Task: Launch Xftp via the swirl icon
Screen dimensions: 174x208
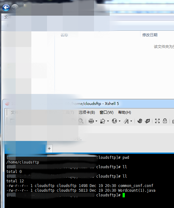Action: click(x=140, y=121)
